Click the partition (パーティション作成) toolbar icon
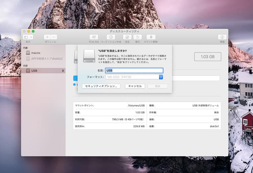 tap(111, 37)
